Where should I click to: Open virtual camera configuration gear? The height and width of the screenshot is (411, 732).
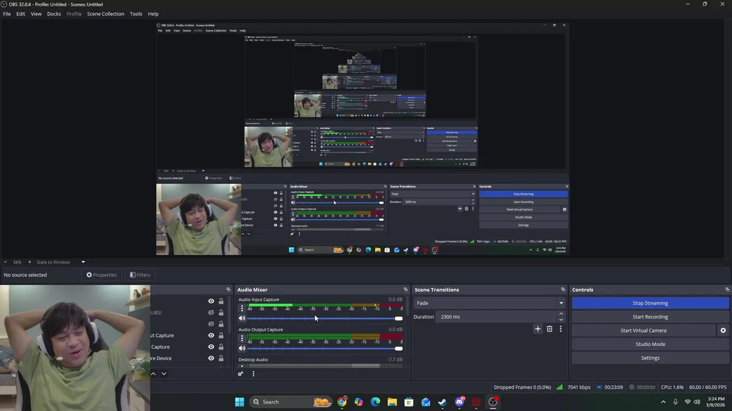723,331
